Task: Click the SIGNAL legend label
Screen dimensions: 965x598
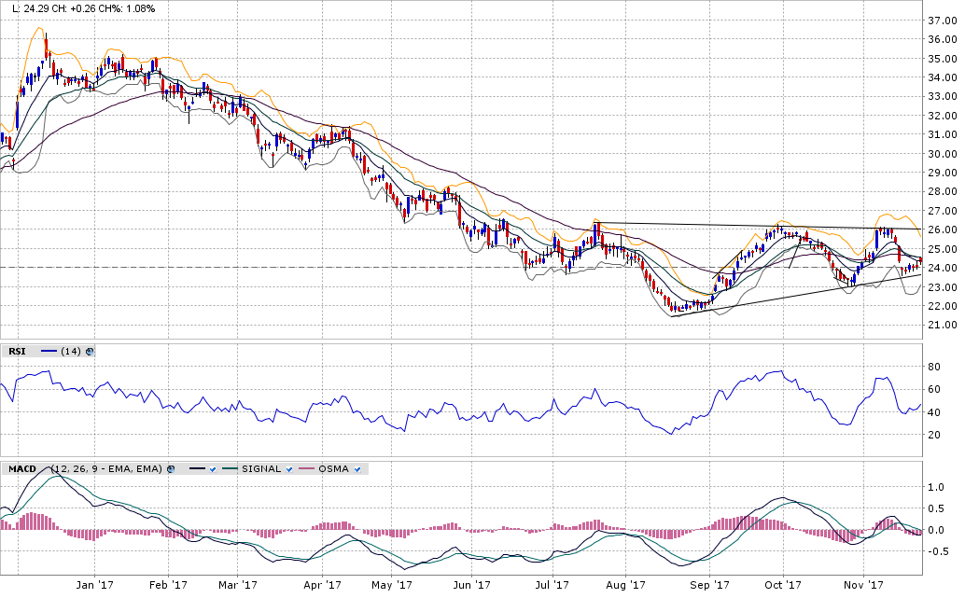Action: [260, 468]
